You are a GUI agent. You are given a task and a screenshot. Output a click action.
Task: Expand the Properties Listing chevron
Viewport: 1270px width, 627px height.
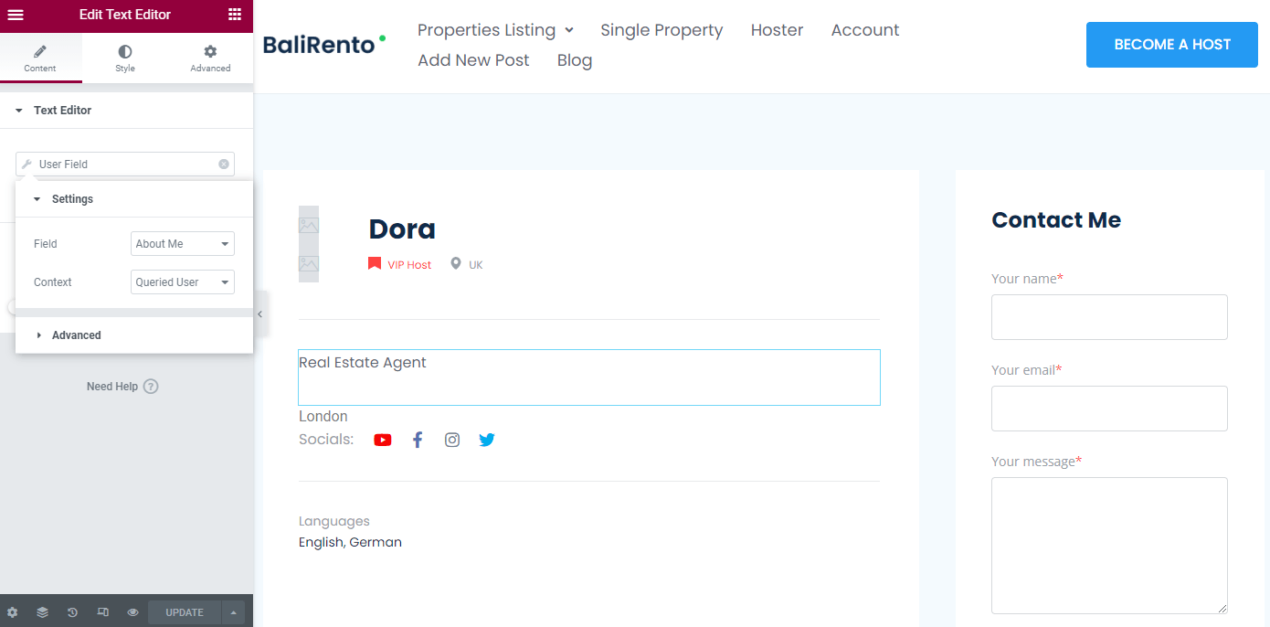[569, 30]
